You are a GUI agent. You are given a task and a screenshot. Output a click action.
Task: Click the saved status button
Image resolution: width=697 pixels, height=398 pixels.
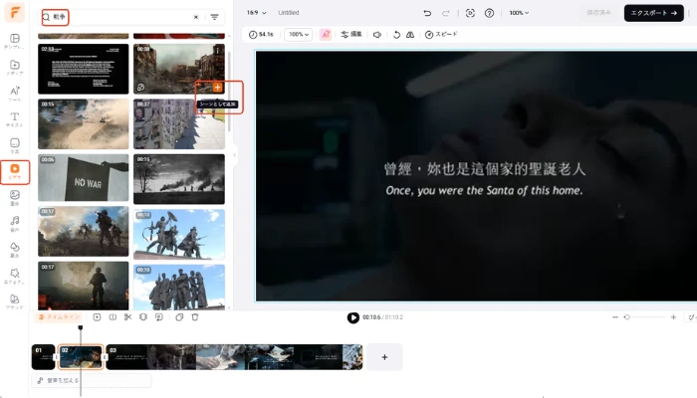(x=598, y=12)
